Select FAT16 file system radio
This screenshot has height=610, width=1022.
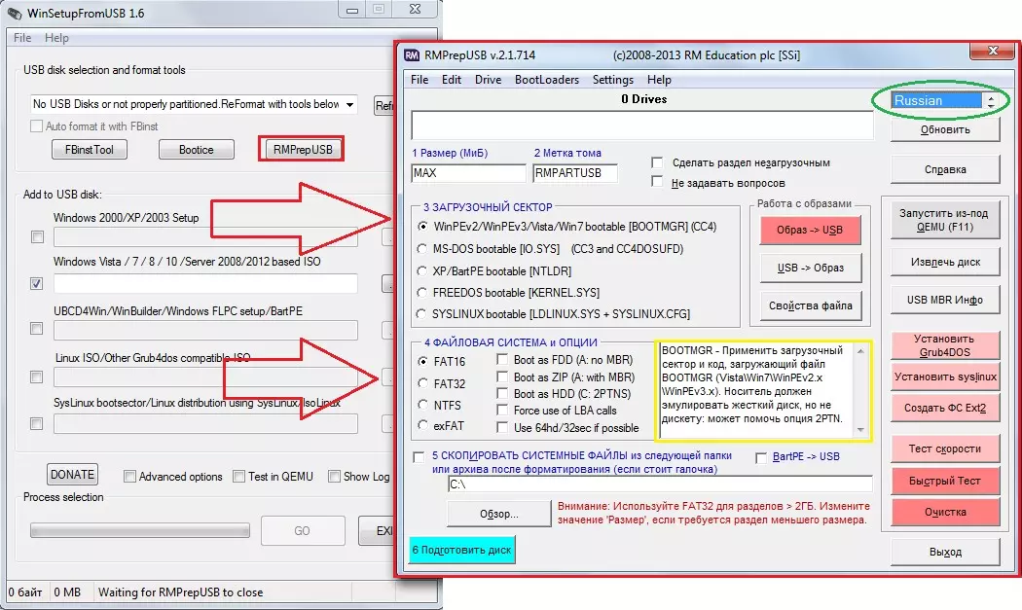[423, 361]
